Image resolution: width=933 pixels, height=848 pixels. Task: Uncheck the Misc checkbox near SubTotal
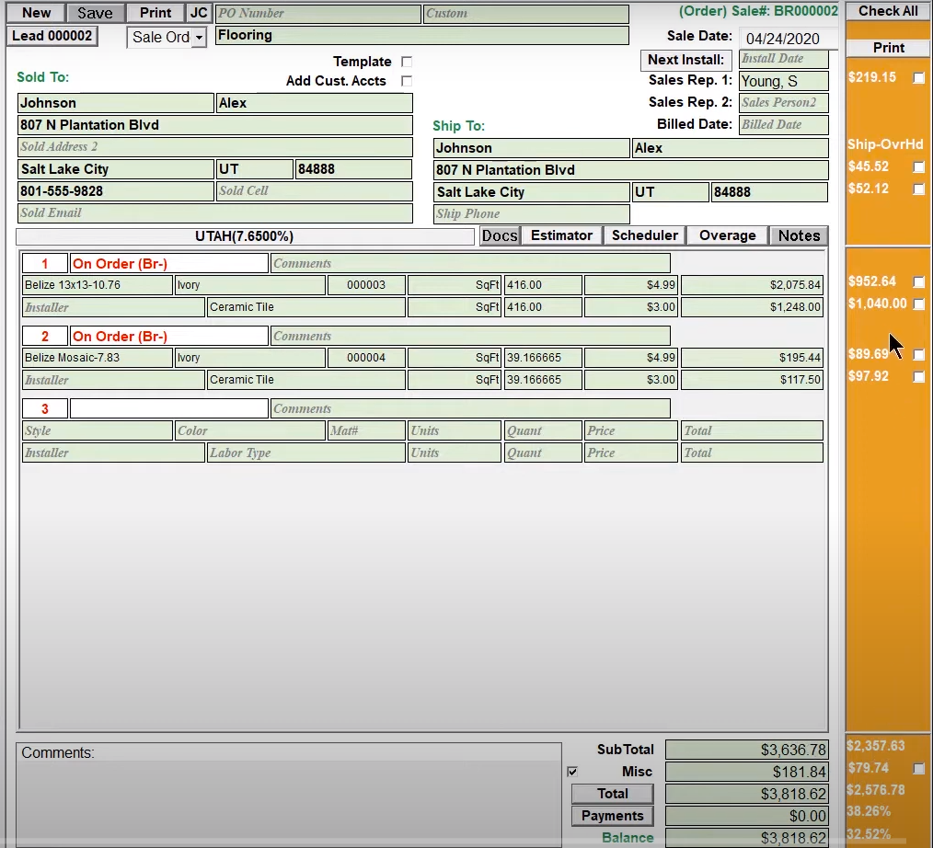(572, 772)
